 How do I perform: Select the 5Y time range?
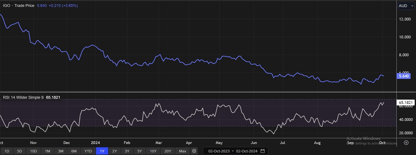pos(139,151)
